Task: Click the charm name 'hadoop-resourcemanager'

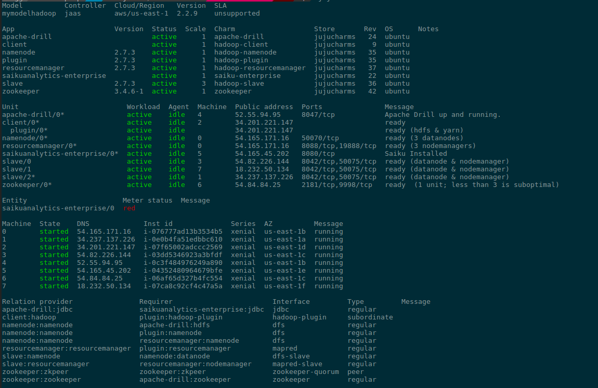Action: [259, 68]
